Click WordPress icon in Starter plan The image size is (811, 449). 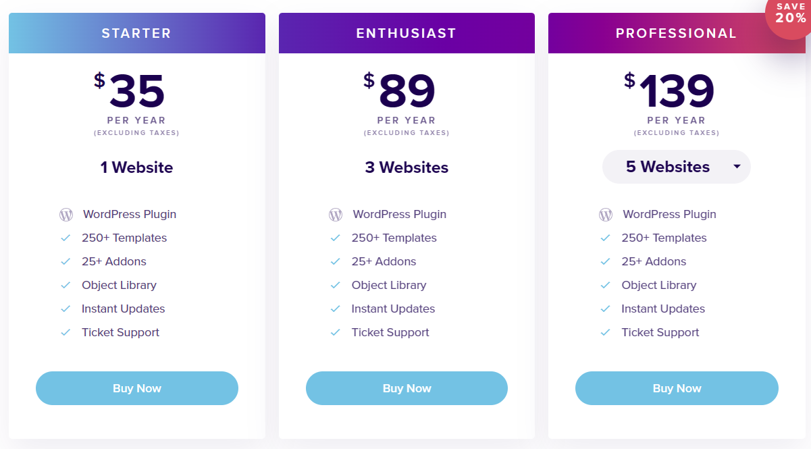click(66, 215)
